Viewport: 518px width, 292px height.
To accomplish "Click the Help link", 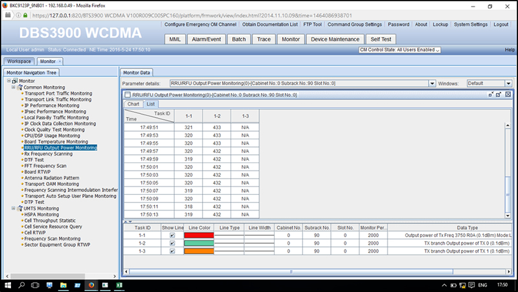I will tap(510, 50).
